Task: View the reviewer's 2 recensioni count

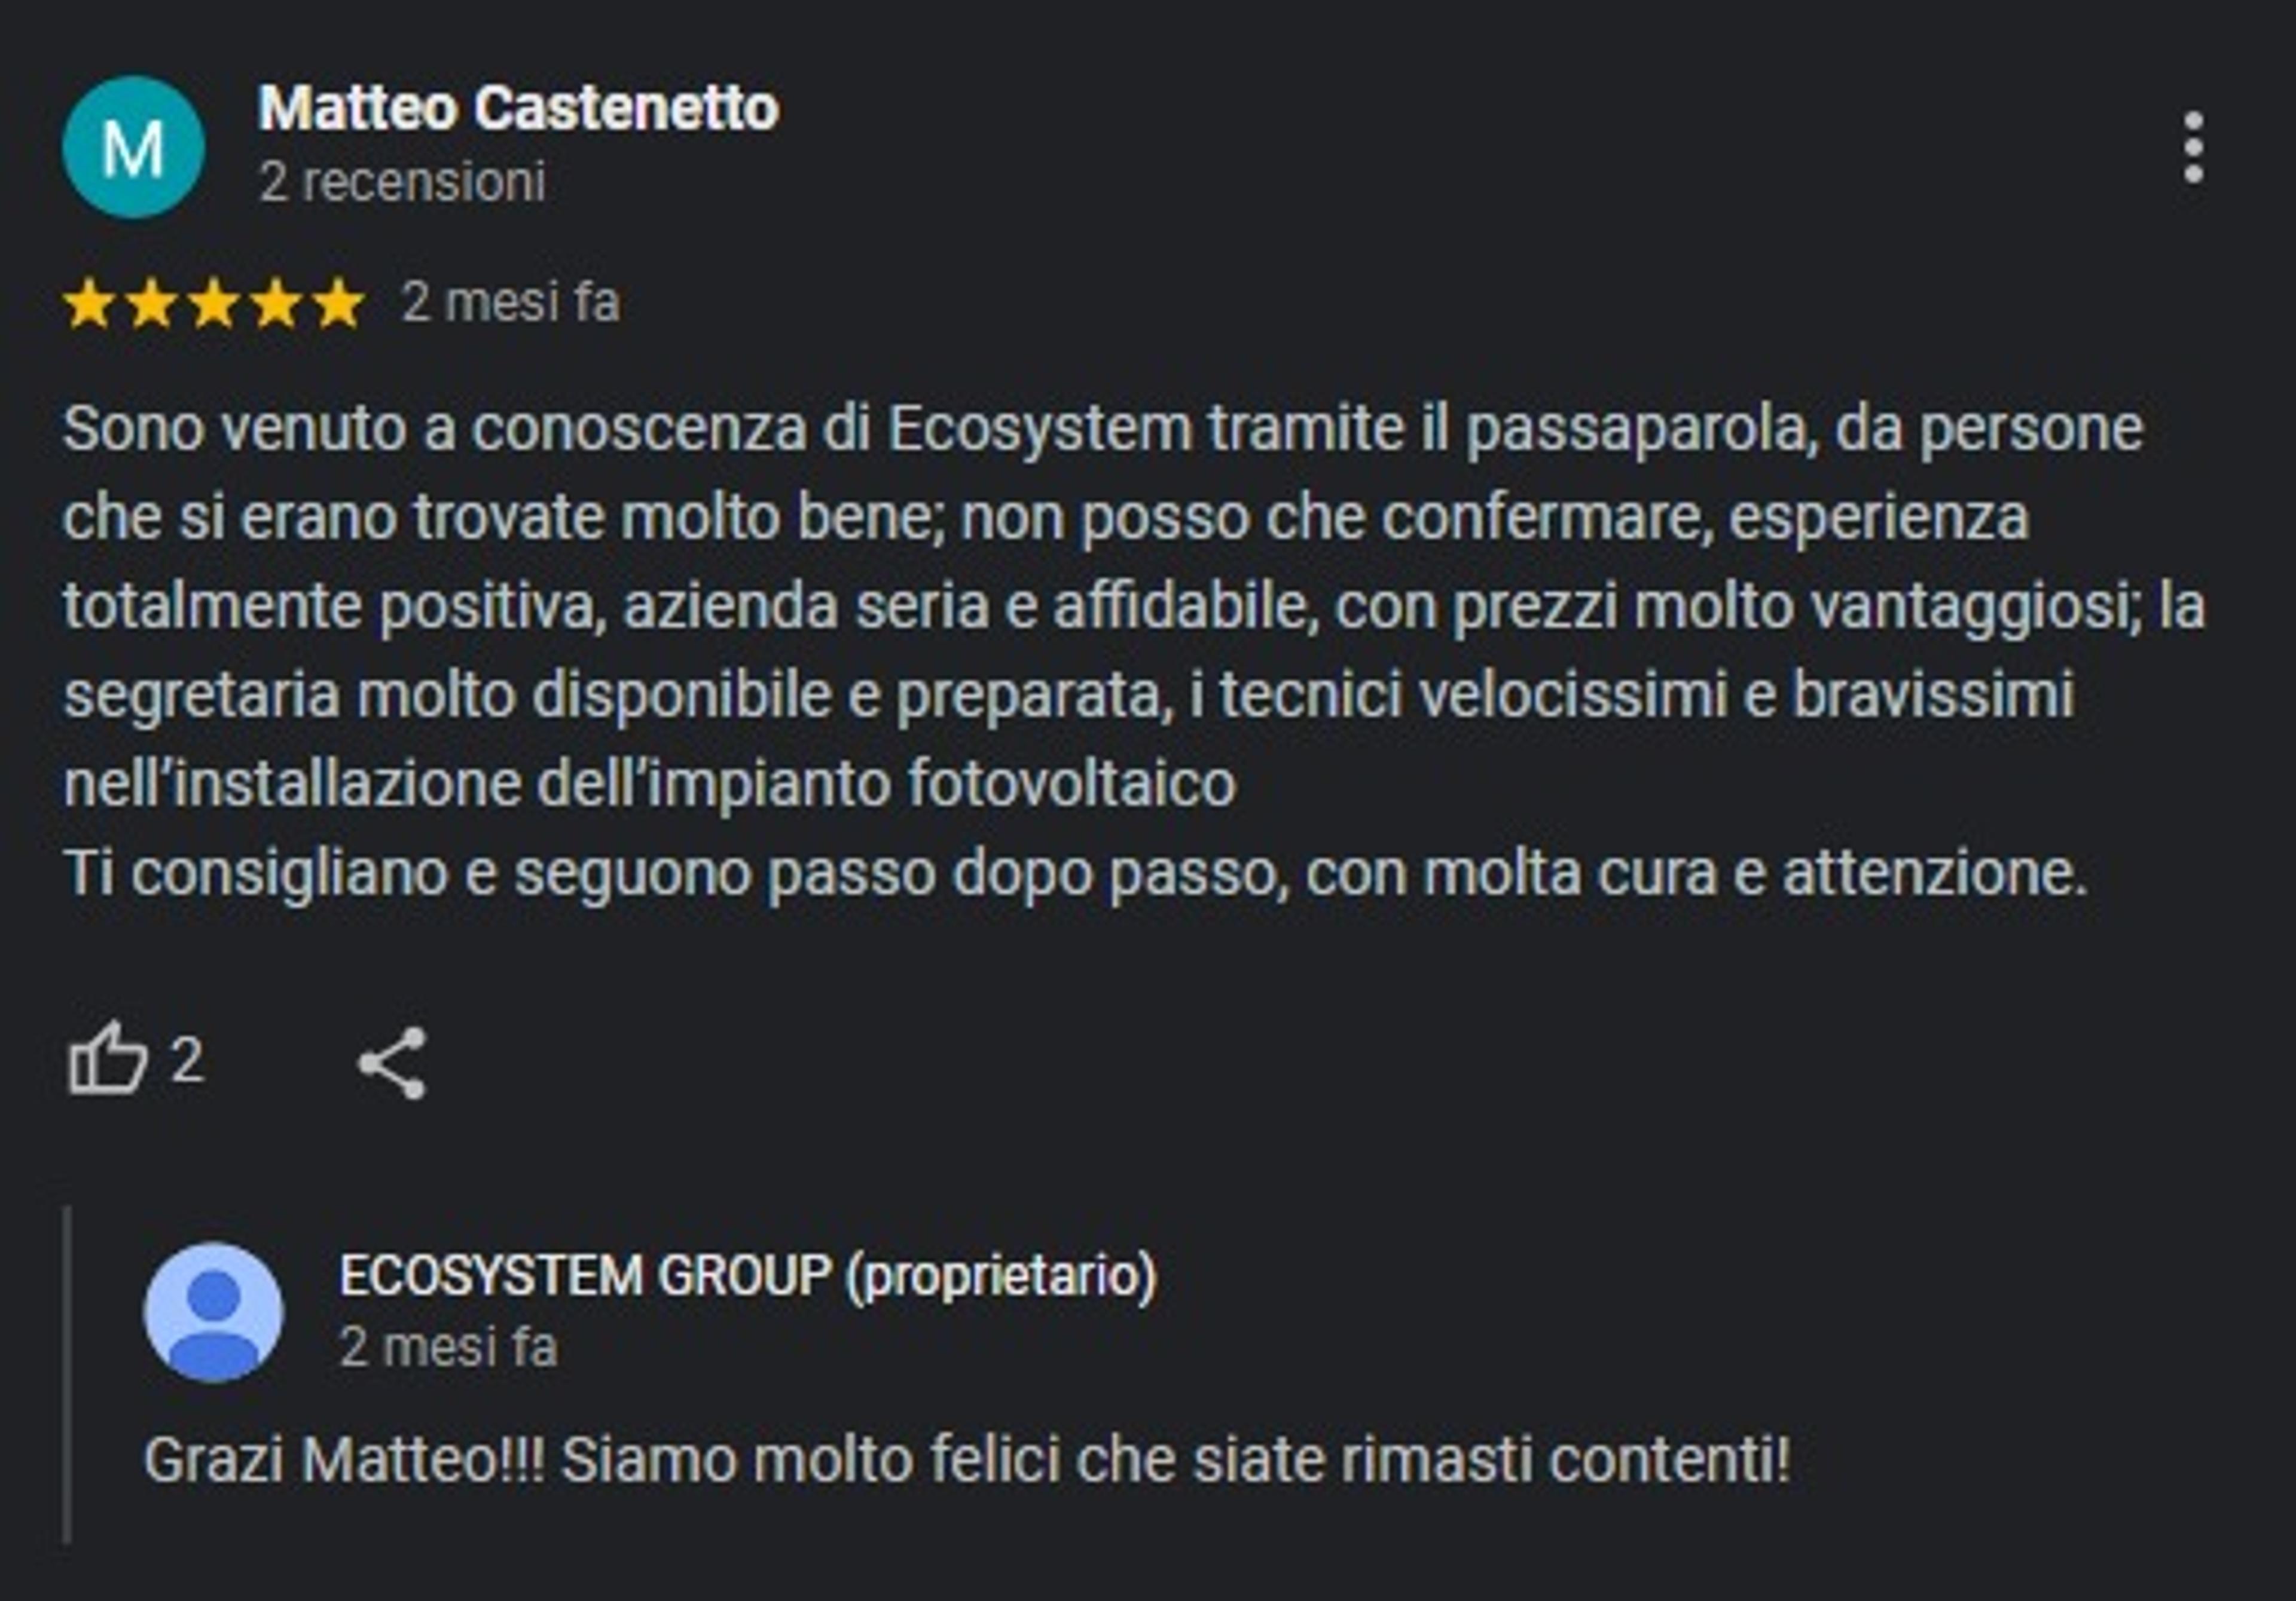Action: pyautogui.click(x=402, y=182)
